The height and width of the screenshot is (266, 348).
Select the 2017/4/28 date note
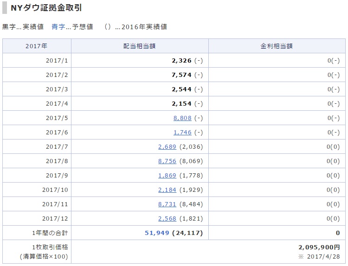[x=323, y=256]
